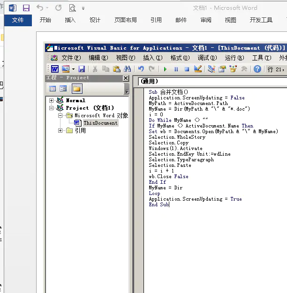Click Copy icon in VBA toolbar
This screenshot has height=293, width=287.
click(106, 69)
